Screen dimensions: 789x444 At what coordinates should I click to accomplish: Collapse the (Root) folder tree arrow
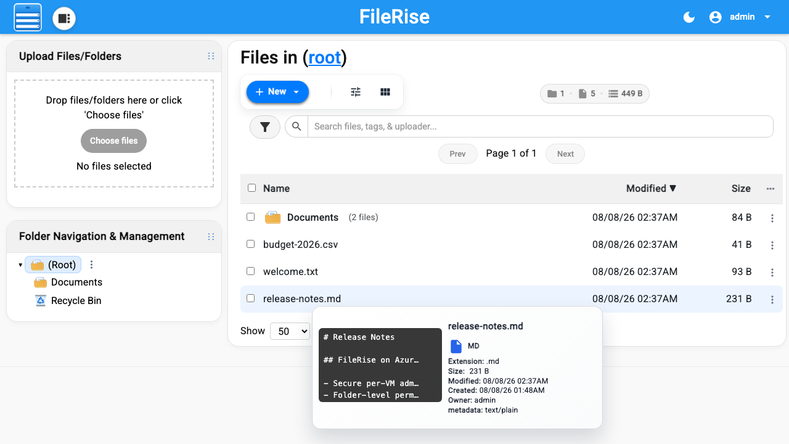pos(20,265)
